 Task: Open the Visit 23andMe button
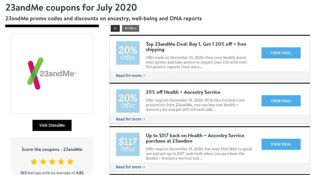pos(52,125)
